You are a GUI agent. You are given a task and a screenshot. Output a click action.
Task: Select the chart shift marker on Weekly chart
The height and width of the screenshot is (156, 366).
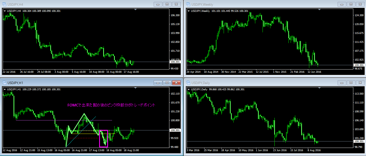click(x=320, y=10)
